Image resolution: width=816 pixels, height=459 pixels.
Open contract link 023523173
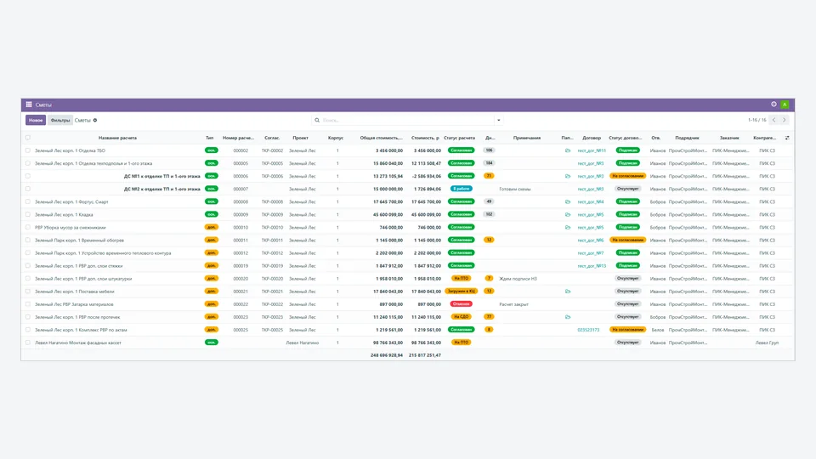[x=588, y=330]
